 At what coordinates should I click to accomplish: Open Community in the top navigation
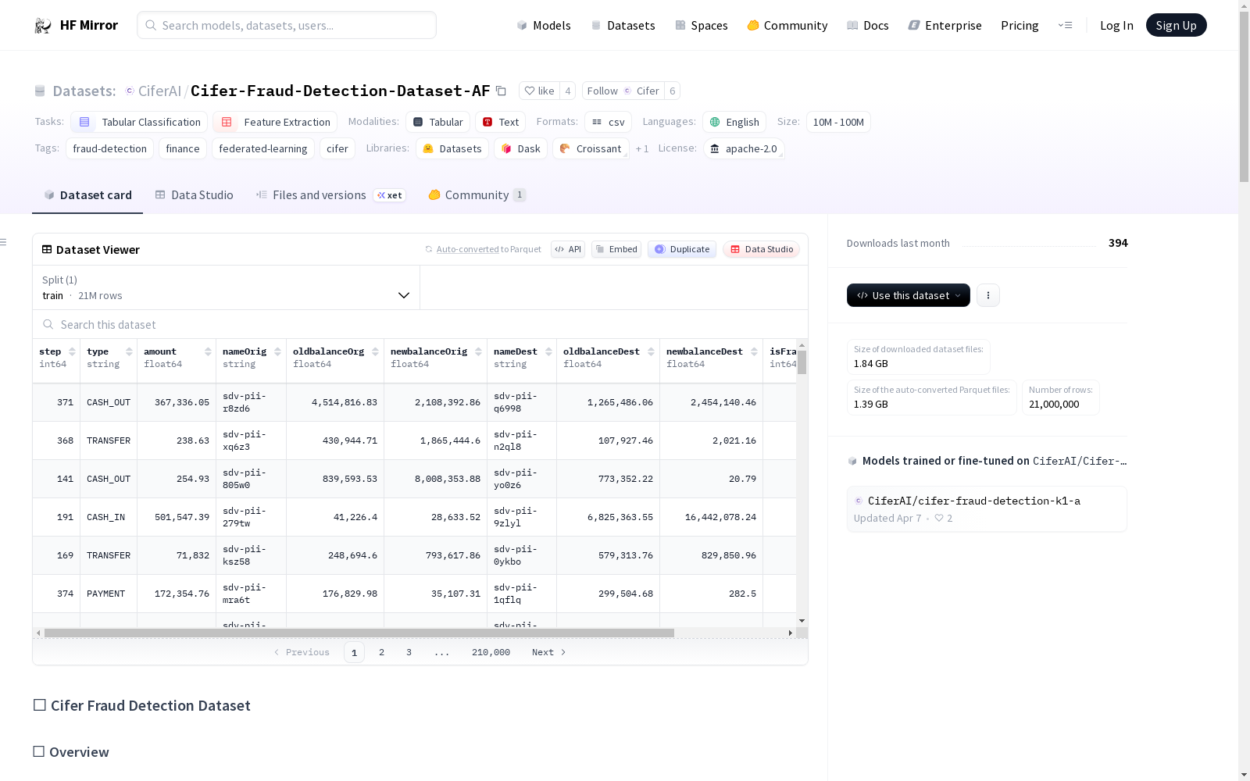[x=787, y=25]
